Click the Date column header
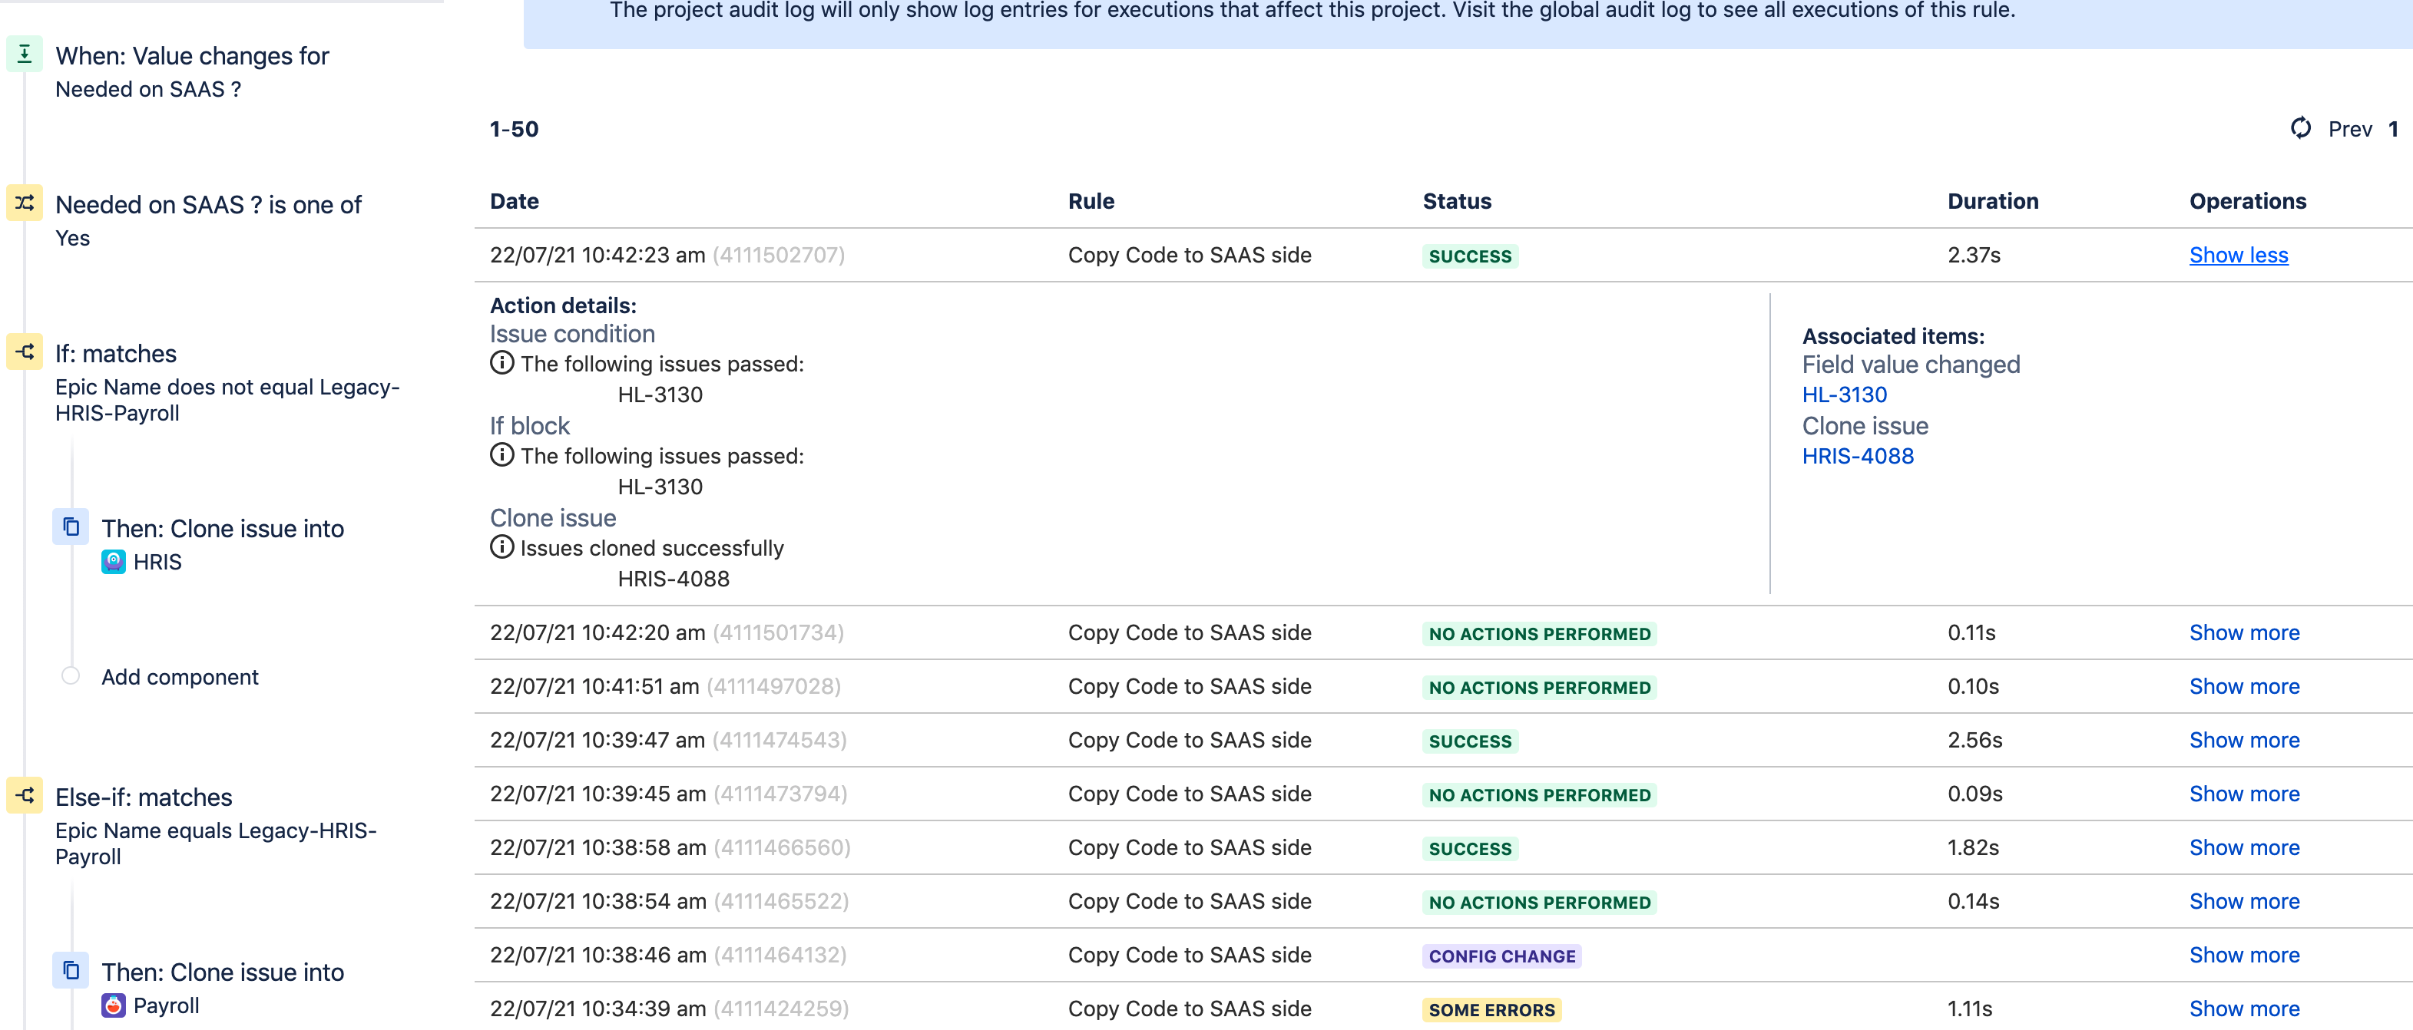Image resolution: width=2413 pixels, height=1030 pixels. (515, 201)
